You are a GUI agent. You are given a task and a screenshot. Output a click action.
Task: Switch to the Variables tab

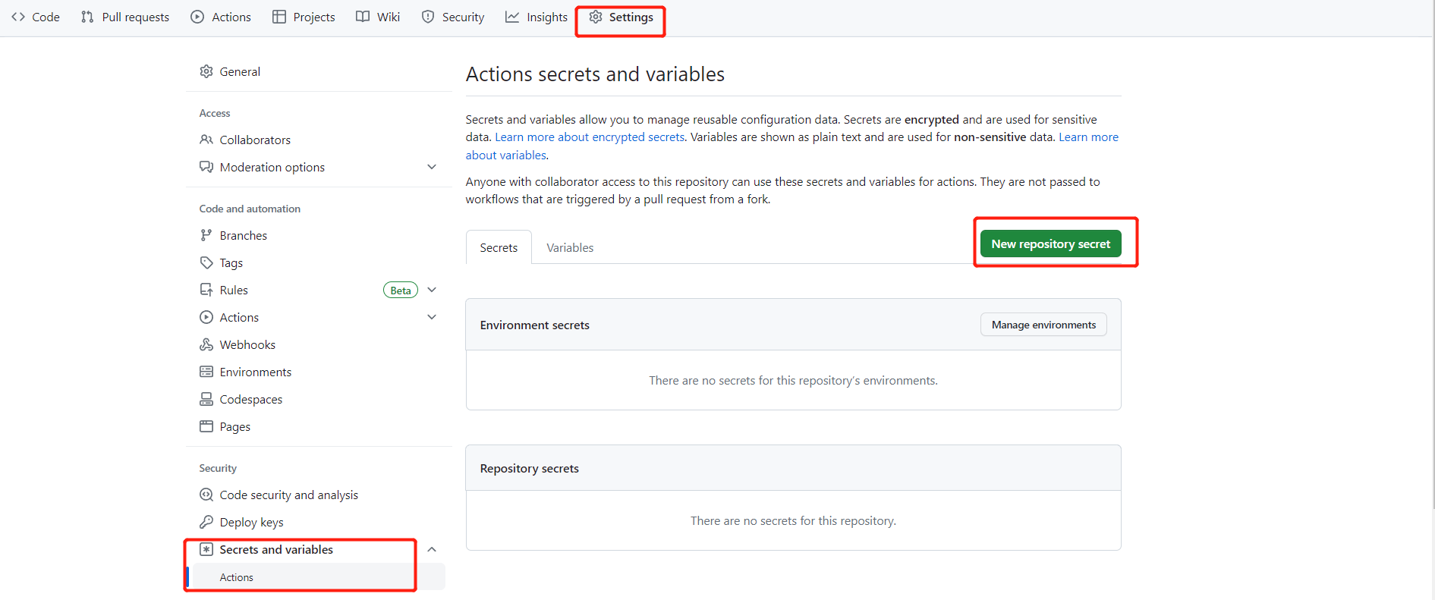[570, 248]
